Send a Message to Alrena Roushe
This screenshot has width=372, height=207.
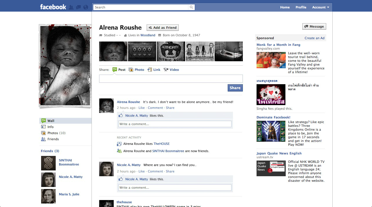click(314, 26)
